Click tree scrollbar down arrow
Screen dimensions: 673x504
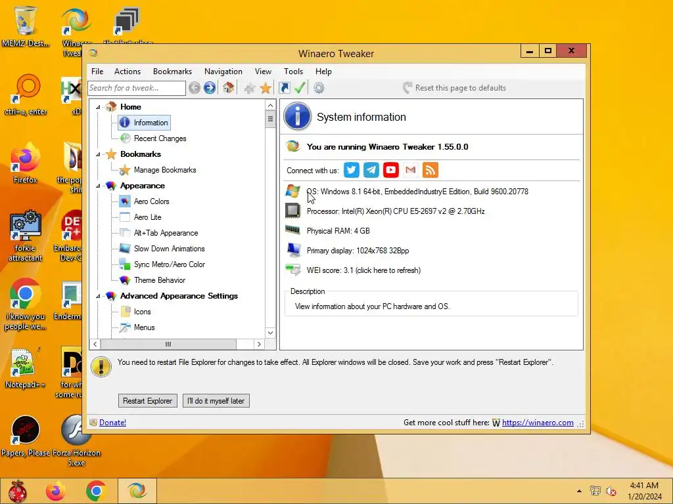(x=270, y=333)
